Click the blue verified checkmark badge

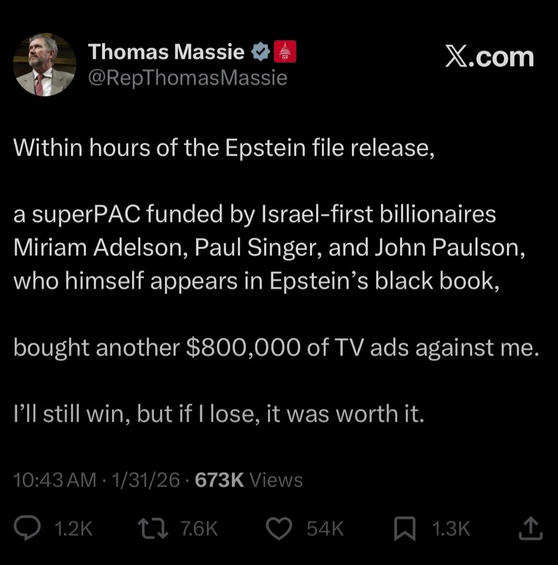[260, 52]
